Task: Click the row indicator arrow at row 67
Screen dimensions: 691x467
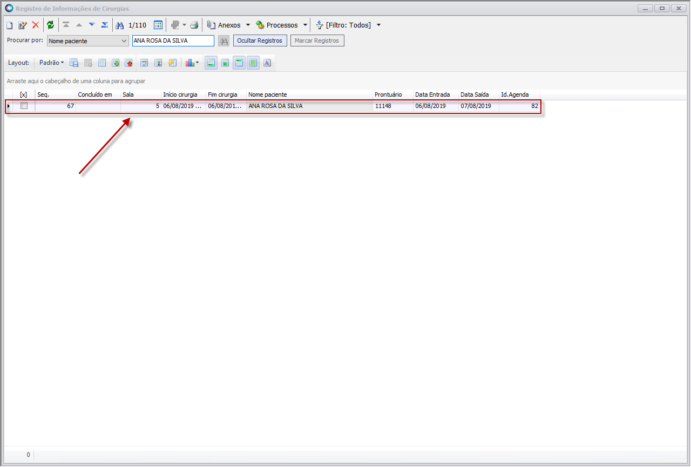Action: [x=9, y=106]
